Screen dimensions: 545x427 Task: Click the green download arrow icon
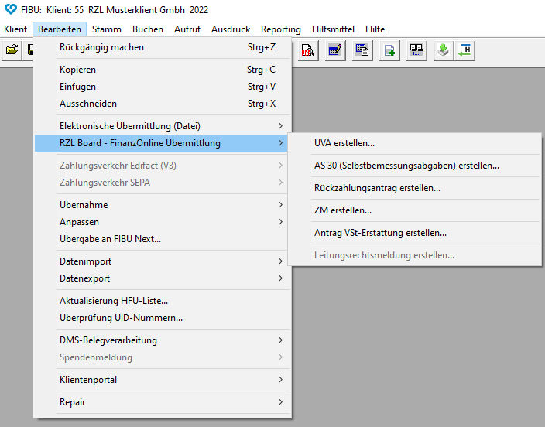[442, 50]
